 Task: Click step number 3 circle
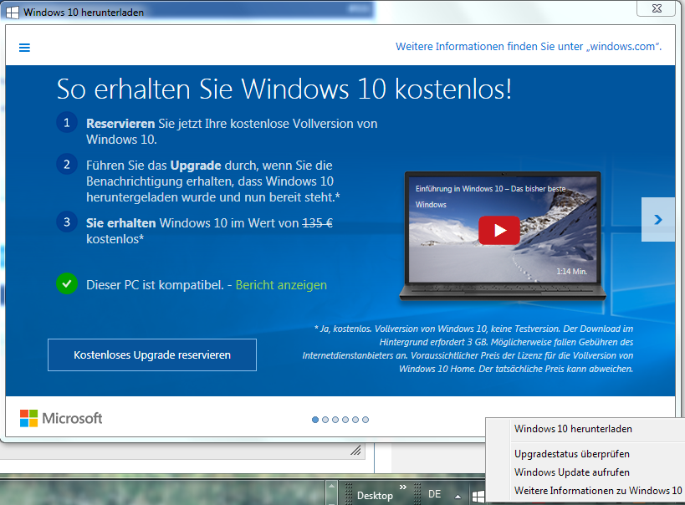(67, 222)
